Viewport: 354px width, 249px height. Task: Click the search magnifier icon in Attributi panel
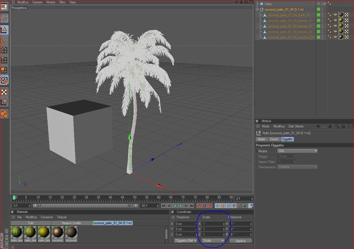(x=337, y=126)
